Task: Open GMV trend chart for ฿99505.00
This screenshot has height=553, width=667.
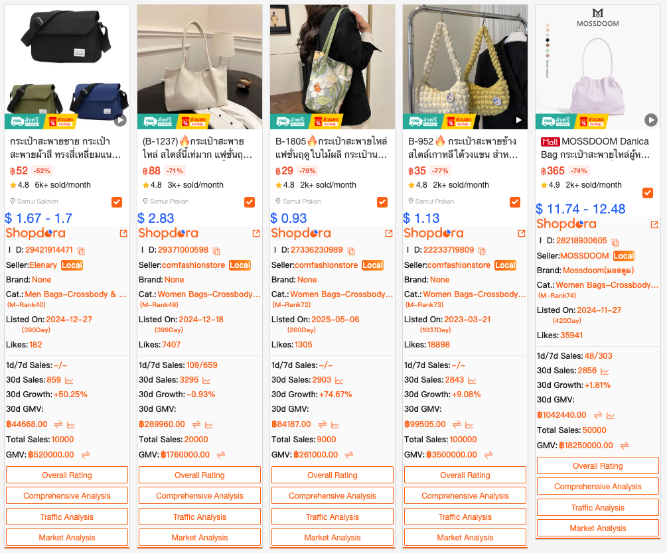Action: click(469, 424)
